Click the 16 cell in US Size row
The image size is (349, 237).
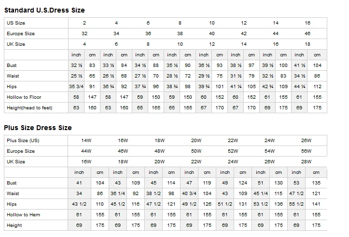[x=307, y=23]
